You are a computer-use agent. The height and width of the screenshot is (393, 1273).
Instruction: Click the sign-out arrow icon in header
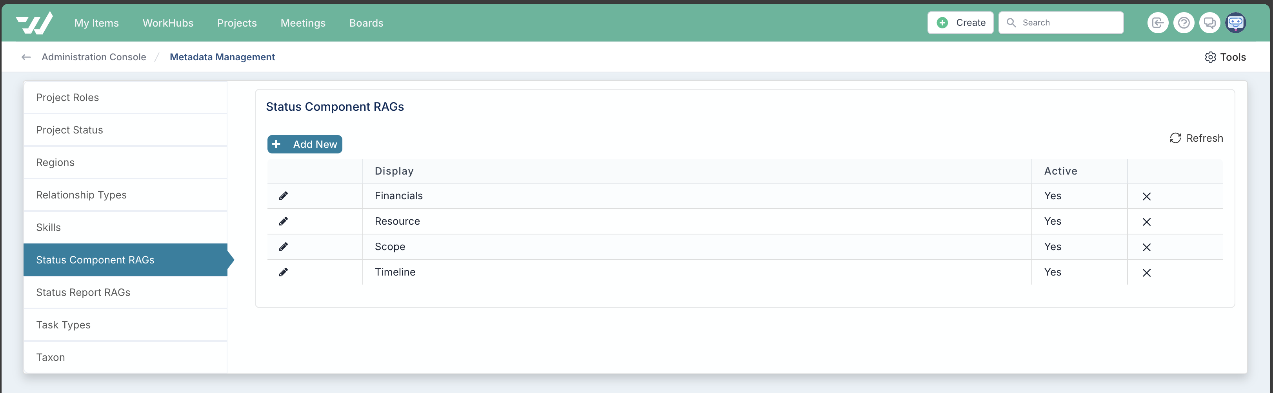pos(1157,23)
